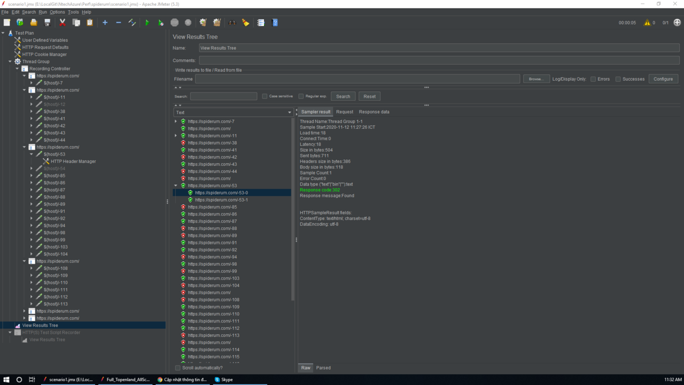
Task: Enable Scroll automatically checkbox
Action: (x=178, y=368)
